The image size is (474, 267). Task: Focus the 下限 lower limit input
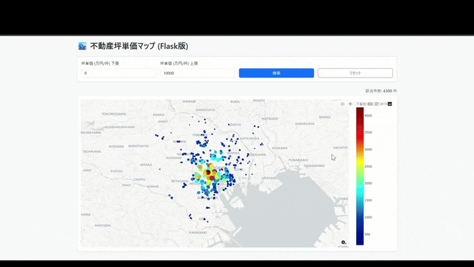tap(119, 73)
